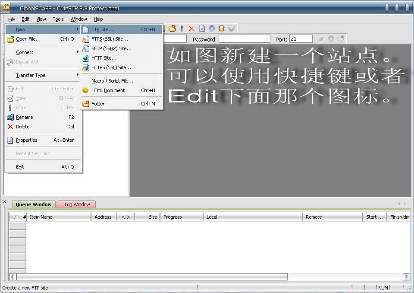The width and height of the screenshot is (414, 293).
Task: Click the headphones support toolbar icon
Action: tap(222, 29)
